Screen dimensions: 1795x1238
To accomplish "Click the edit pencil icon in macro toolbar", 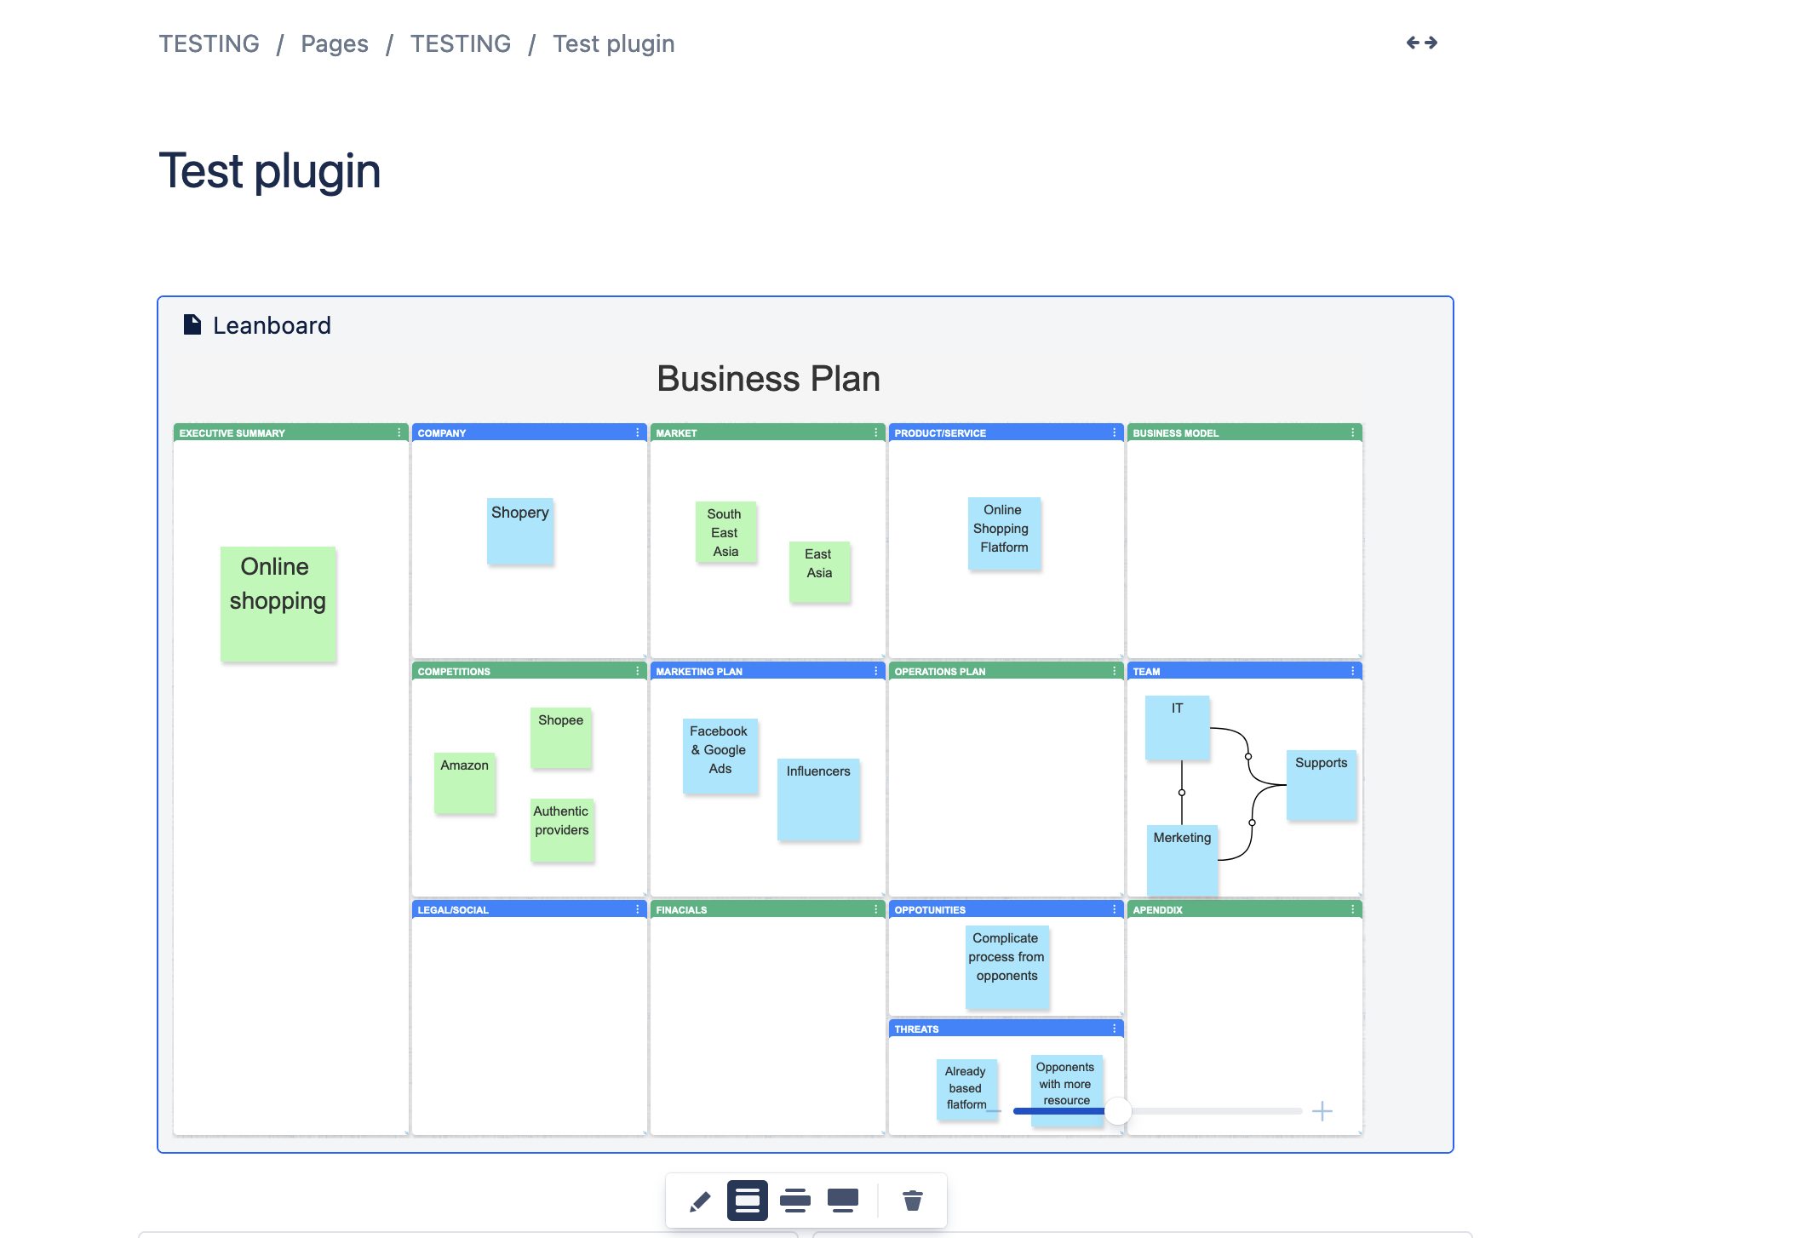I will click(700, 1201).
